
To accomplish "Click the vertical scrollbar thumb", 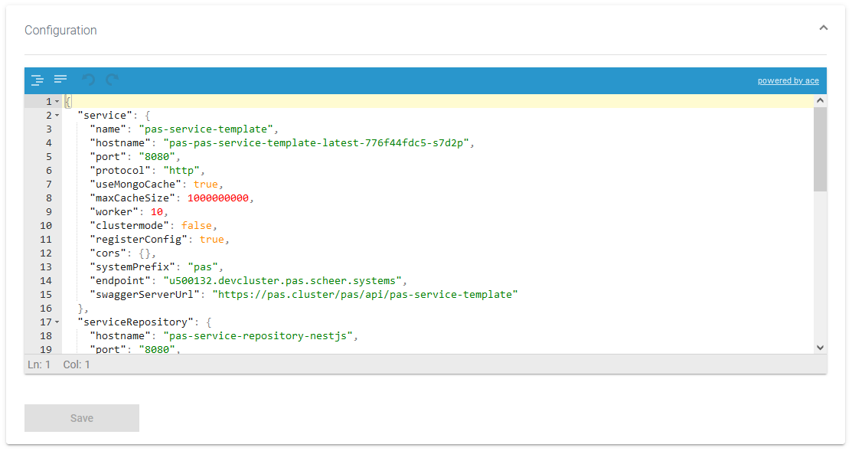I will pyautogui.click(x=820, y=149).
